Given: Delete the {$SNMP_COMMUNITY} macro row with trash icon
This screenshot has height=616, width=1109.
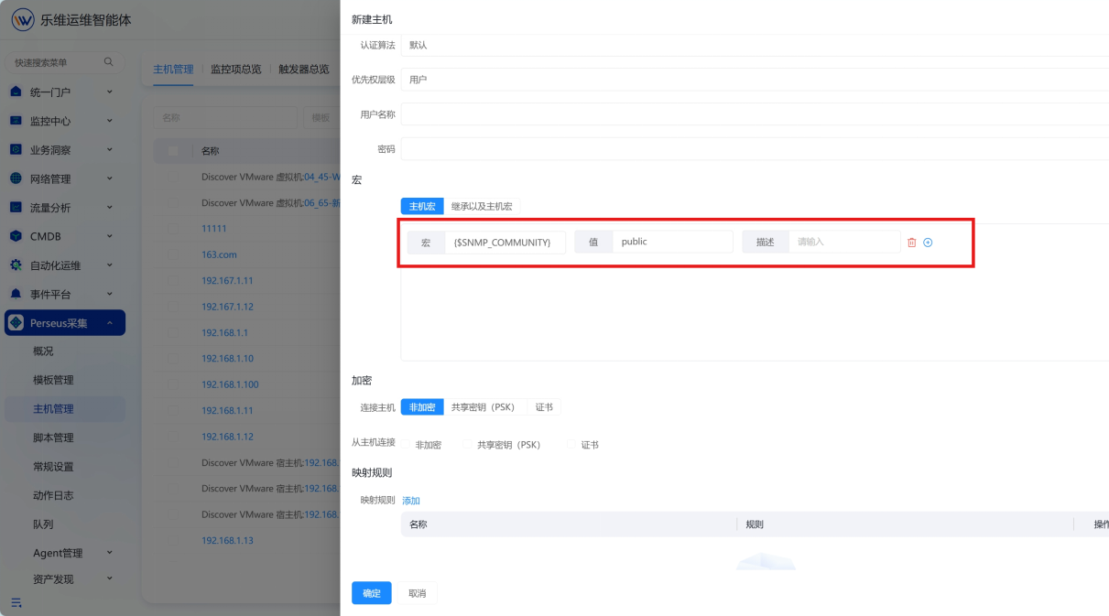Looking at the screenshot, I should click(911, 243).
